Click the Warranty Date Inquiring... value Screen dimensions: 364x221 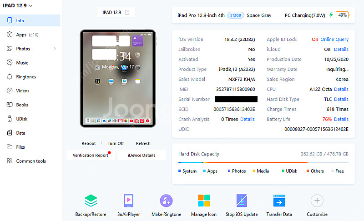[337, 69]
